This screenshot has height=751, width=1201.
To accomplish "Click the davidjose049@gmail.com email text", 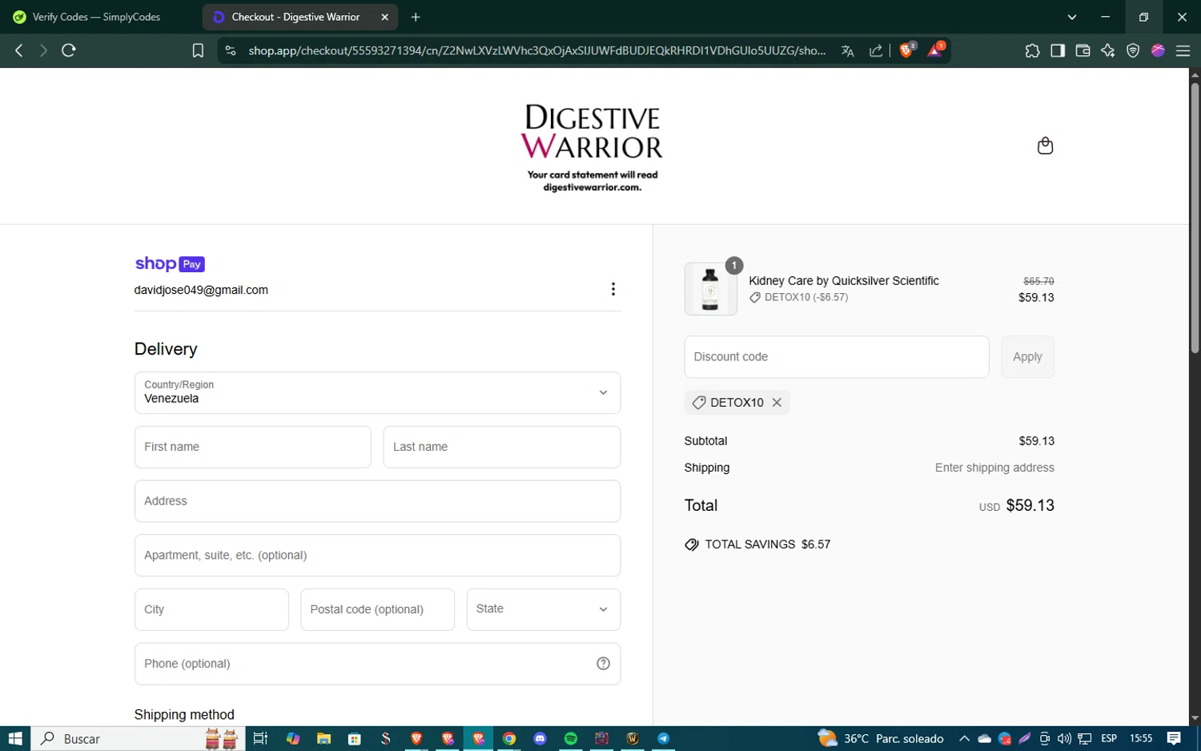I will pyautogui.click(x=201, y=290).
